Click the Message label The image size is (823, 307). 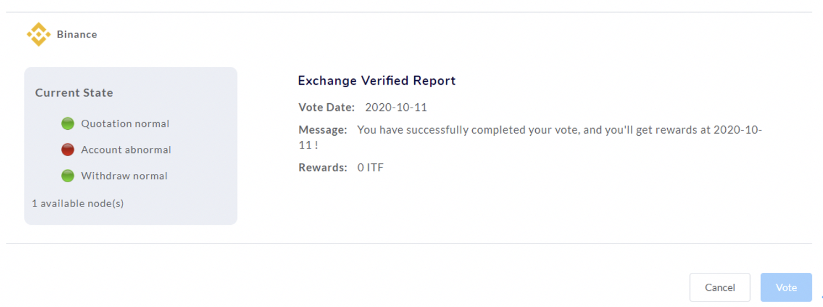click(x=323, y=130)
